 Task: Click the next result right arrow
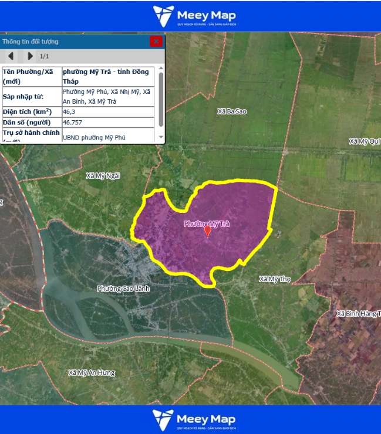click(30, 56)
